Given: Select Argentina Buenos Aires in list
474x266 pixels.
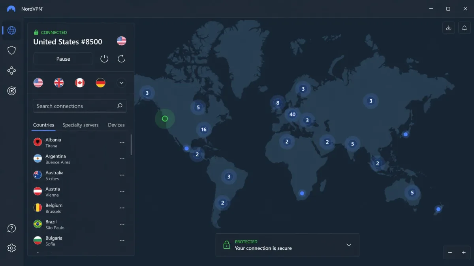Looking at the screenshot, I should [x=79, y=159].
